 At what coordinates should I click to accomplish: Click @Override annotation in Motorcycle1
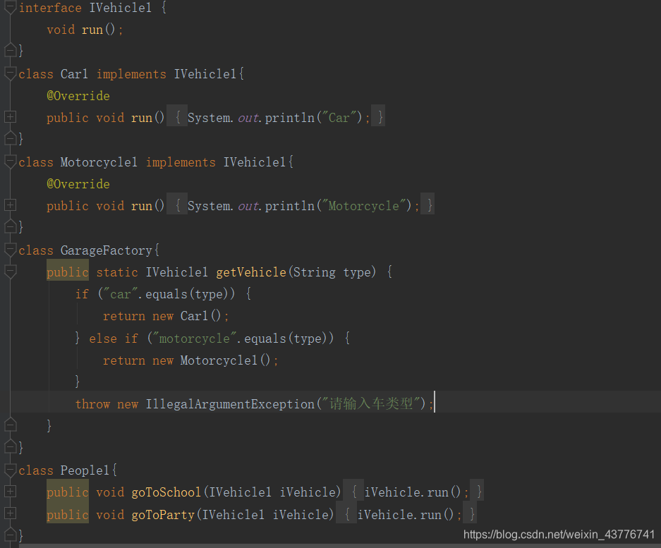78,184
